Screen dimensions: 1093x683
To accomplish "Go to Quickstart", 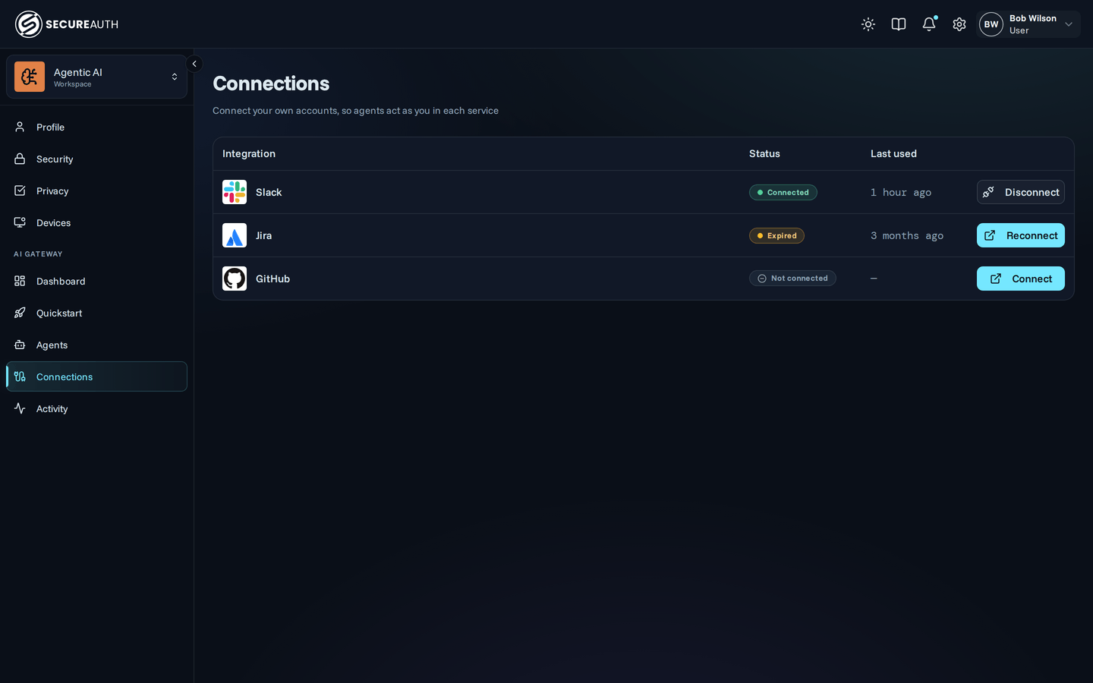I will pos(96,313).
